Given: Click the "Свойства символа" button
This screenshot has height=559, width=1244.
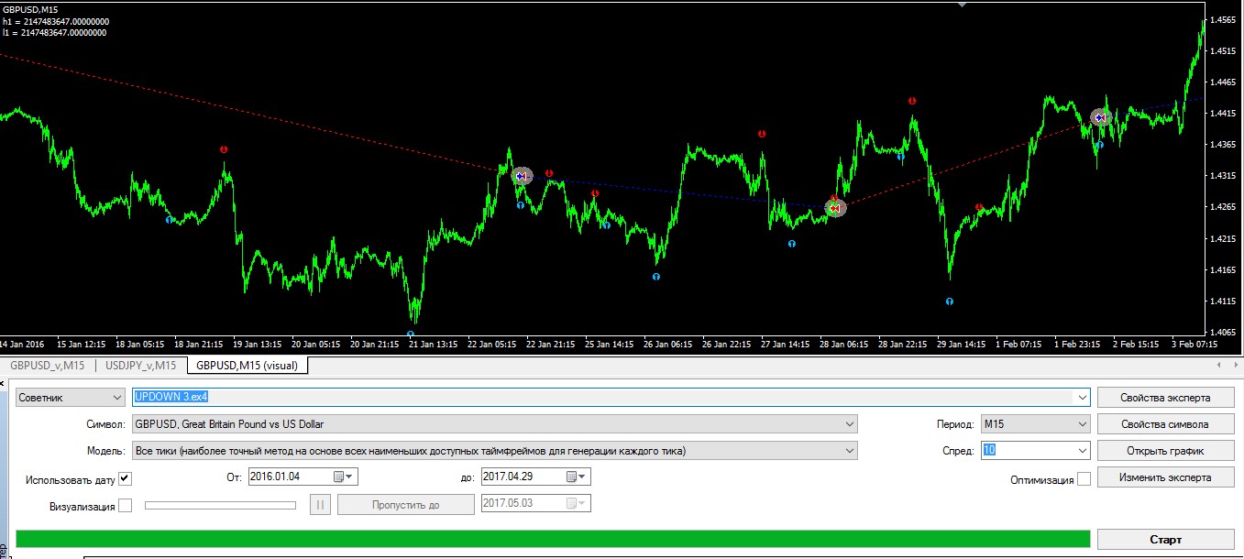Looking at the screenshot, I should [1165, 424].
